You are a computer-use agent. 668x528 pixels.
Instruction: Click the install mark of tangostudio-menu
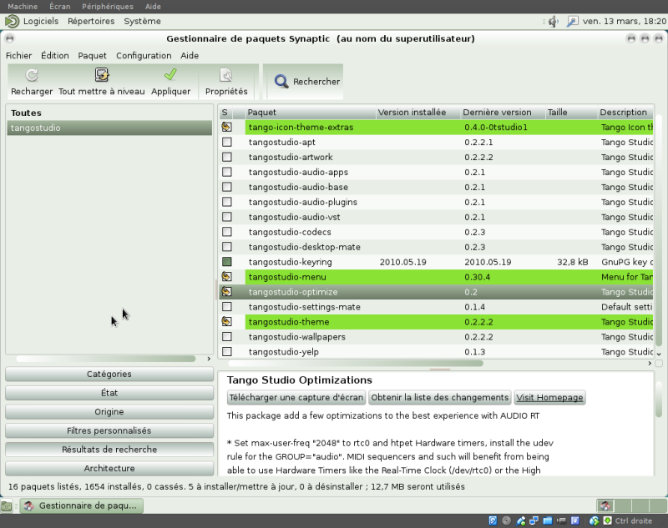226,277
